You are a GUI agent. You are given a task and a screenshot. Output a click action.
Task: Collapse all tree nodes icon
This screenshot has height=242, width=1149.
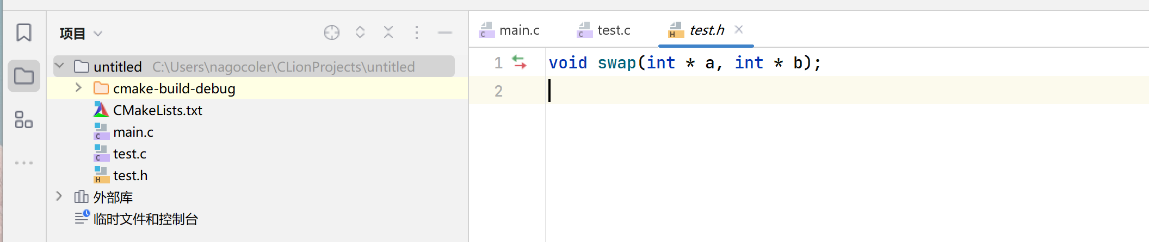tap(388, 33)
